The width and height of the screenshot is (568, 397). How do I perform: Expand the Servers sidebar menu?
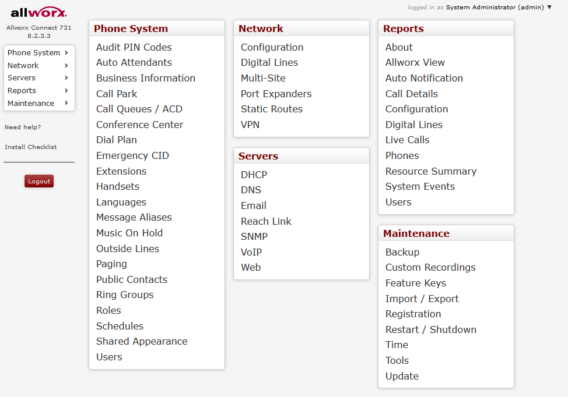click(x=38, y=77)
